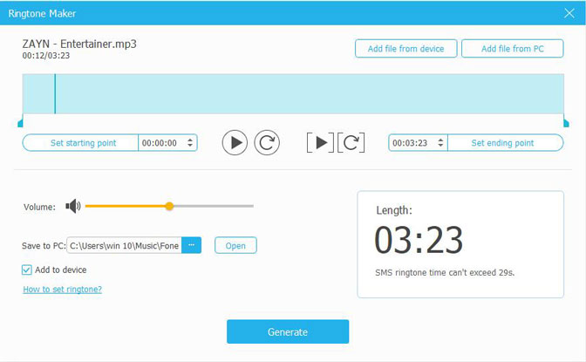The image size is (586, 362).
Task: Click the SMS ringtone time limit note
Action: click(445, 273)
